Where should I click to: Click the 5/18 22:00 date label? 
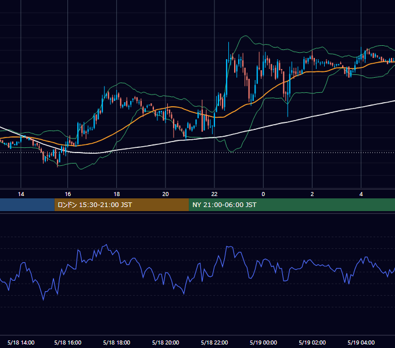pyautogui.click(x=214, y=342)
